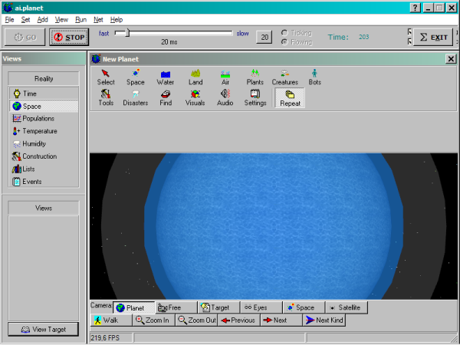Click the View Target button
The width and height of the screenshot is (460, 345).
[x=44, y=330]
